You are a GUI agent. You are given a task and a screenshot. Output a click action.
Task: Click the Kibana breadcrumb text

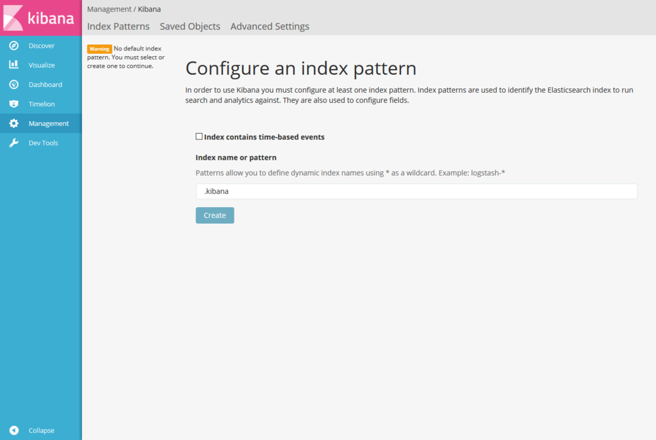point(149,9)
